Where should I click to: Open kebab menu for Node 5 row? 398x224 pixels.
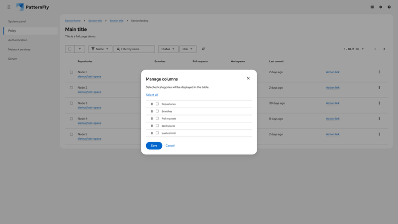coord(379,134)
